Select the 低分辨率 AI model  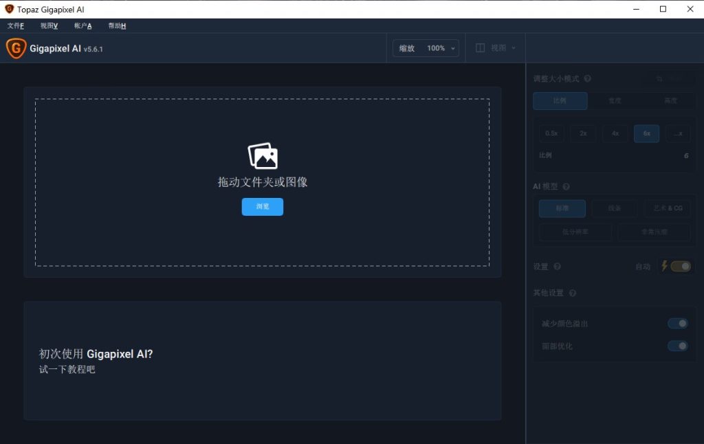pyautogui.click(x=575, y=232)
